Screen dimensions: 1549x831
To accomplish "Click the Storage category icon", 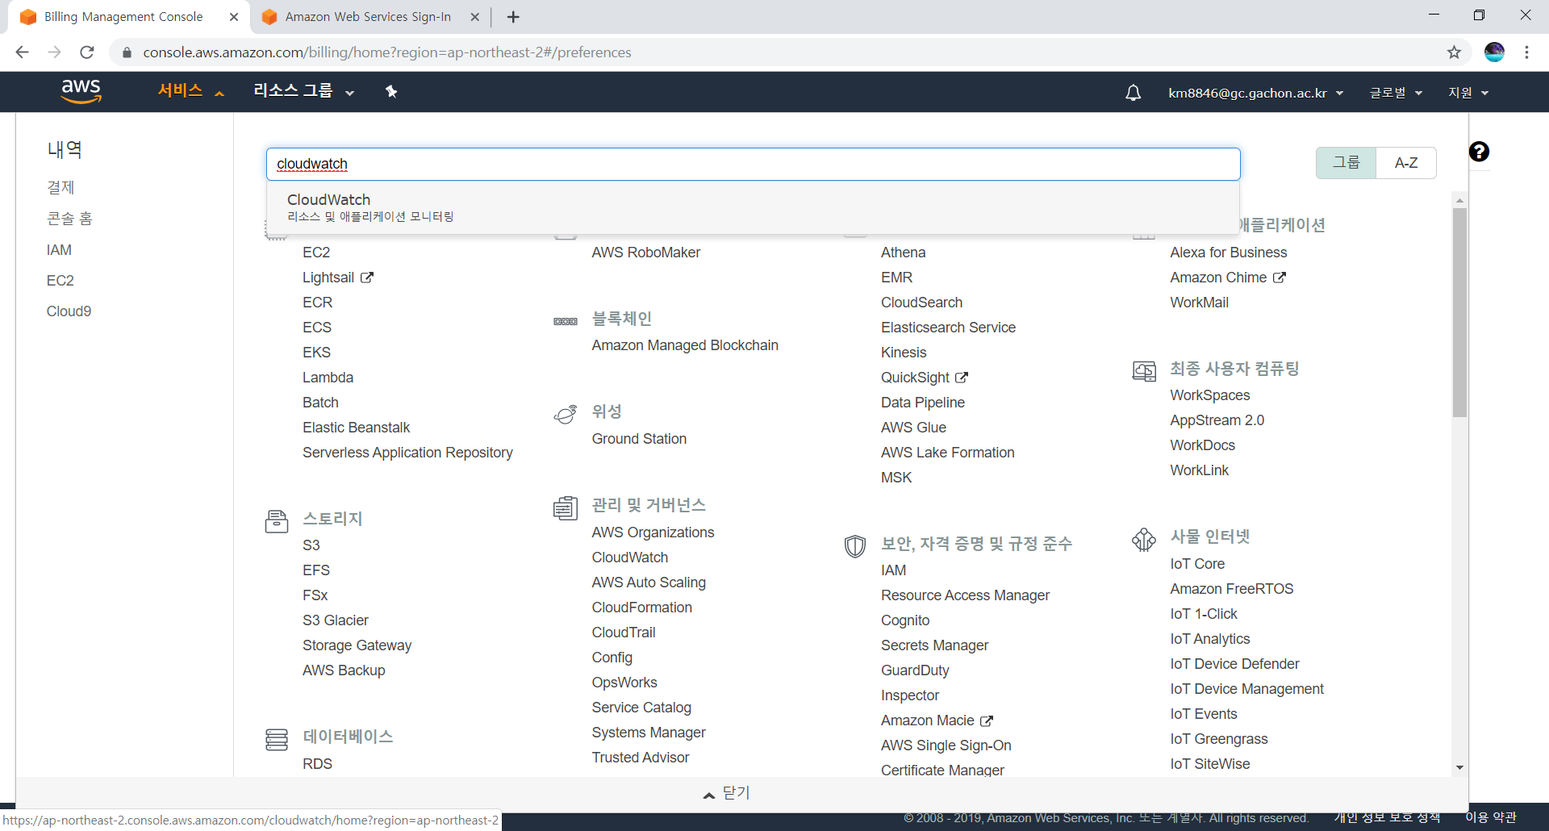I will click(x=277, y=521).
